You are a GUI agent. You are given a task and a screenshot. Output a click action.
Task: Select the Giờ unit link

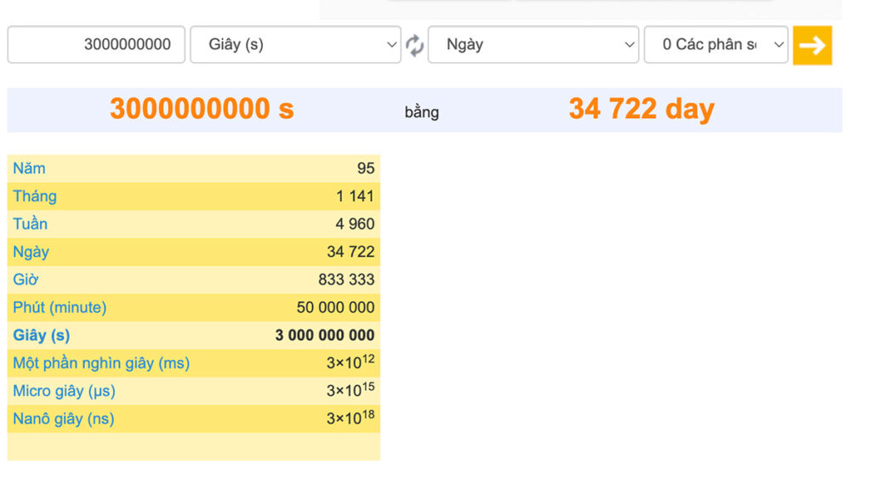(26, 280)
